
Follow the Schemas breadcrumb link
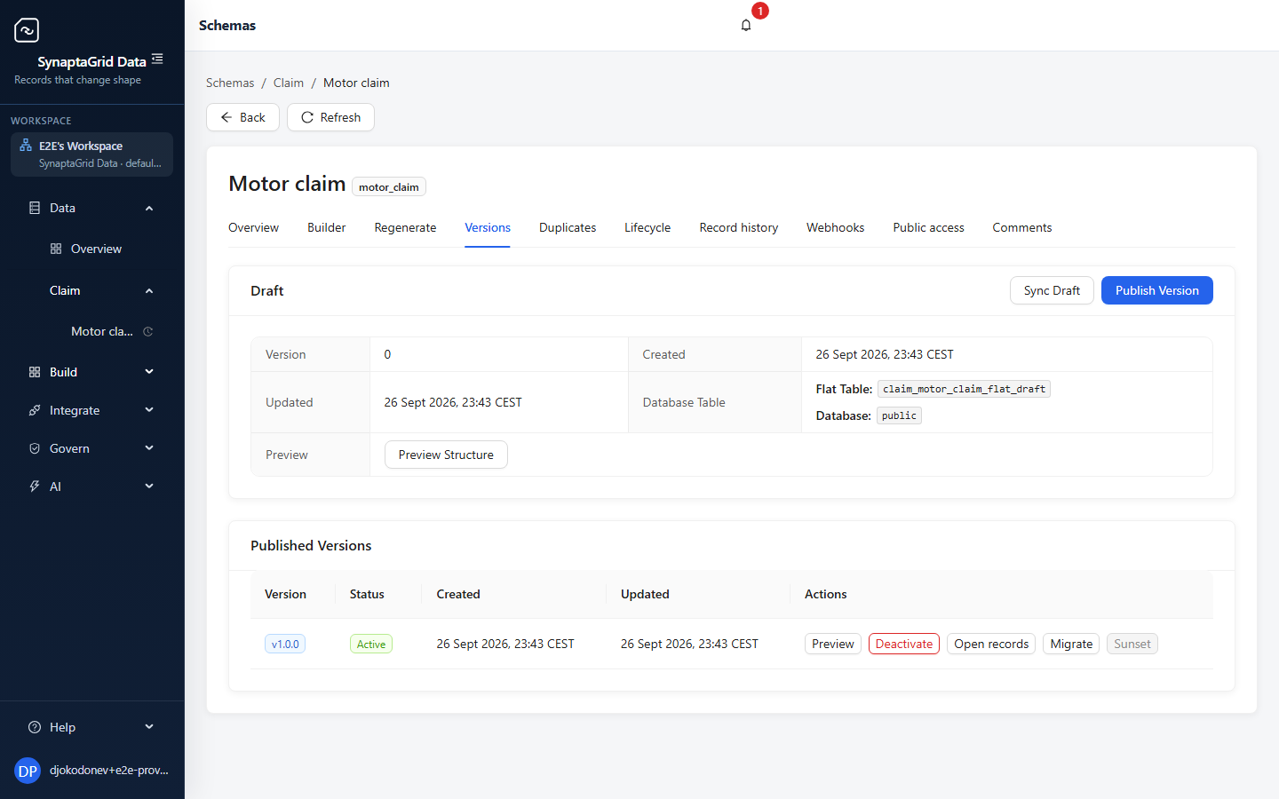[x=230, y=83]
